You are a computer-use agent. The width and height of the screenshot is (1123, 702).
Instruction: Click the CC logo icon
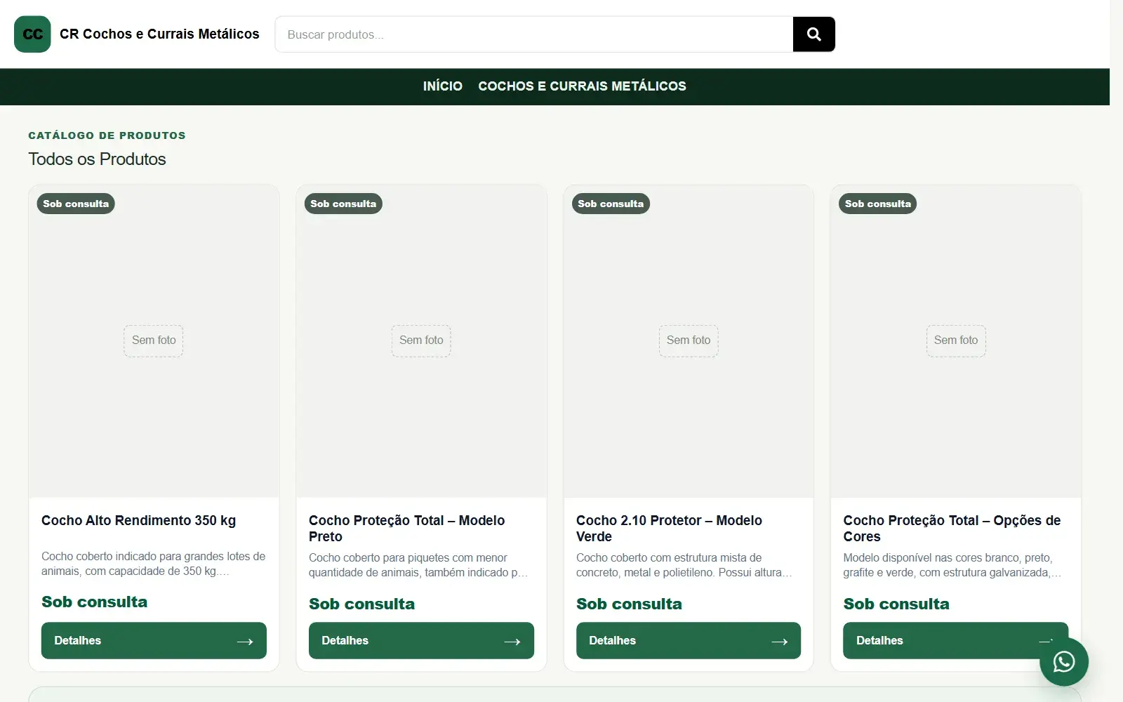32,34
